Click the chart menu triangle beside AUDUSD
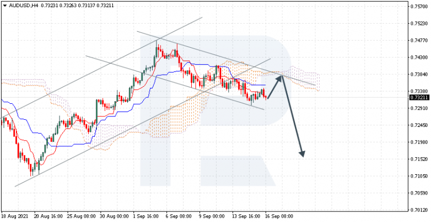The image size is (431, 222). [x=5, y=5]
